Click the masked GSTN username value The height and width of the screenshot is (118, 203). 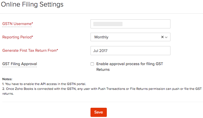(x=108, y=24)
